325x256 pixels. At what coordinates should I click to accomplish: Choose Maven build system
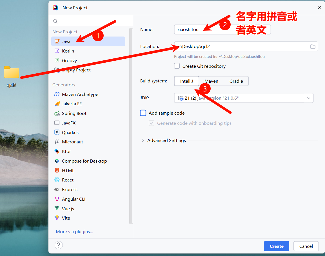click(212, 81)
